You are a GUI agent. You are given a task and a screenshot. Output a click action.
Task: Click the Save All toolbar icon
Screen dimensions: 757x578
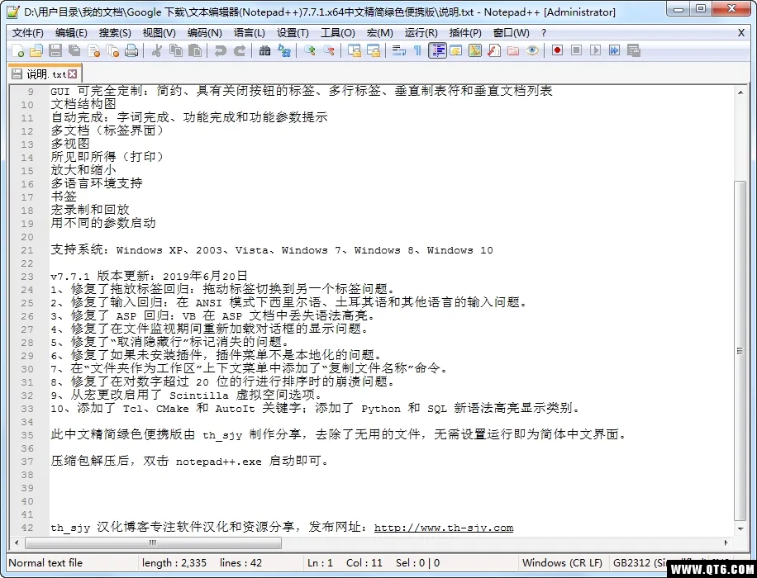(x=74, y=50)
